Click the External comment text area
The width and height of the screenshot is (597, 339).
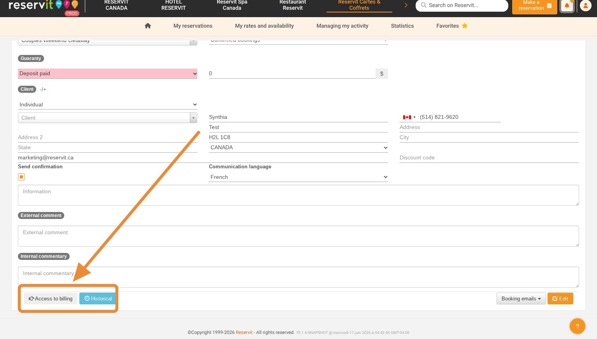[298, 236]
